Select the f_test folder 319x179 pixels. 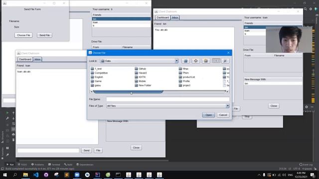pyautogui.click(x=96, y=69)
